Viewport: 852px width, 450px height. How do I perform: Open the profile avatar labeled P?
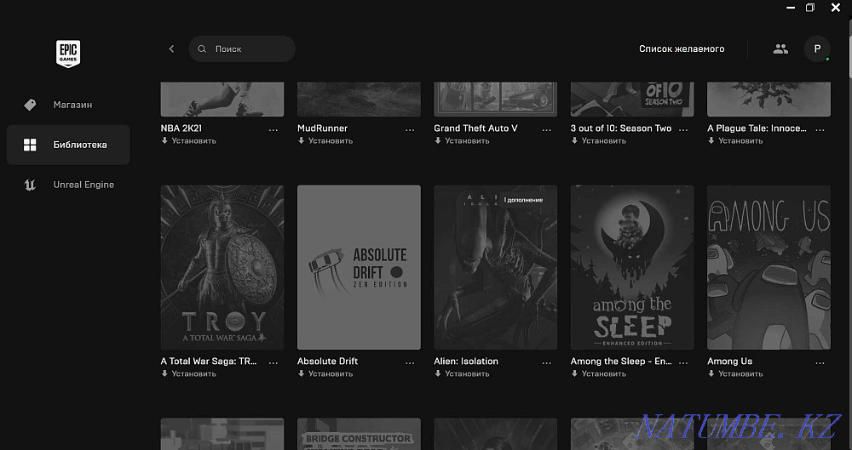pyautogui.click(x=817, y=49)
